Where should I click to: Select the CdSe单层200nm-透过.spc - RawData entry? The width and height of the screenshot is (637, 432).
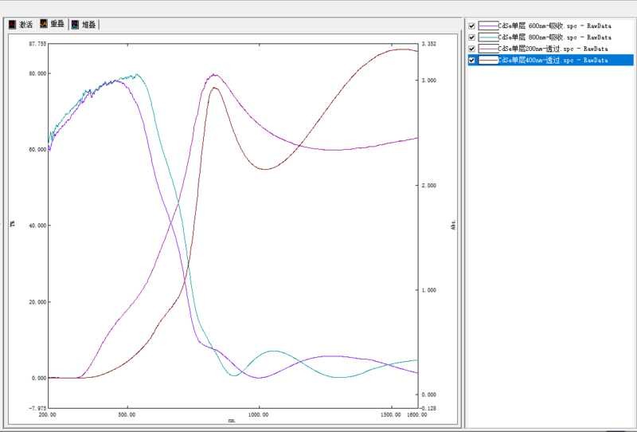point(553,49)
